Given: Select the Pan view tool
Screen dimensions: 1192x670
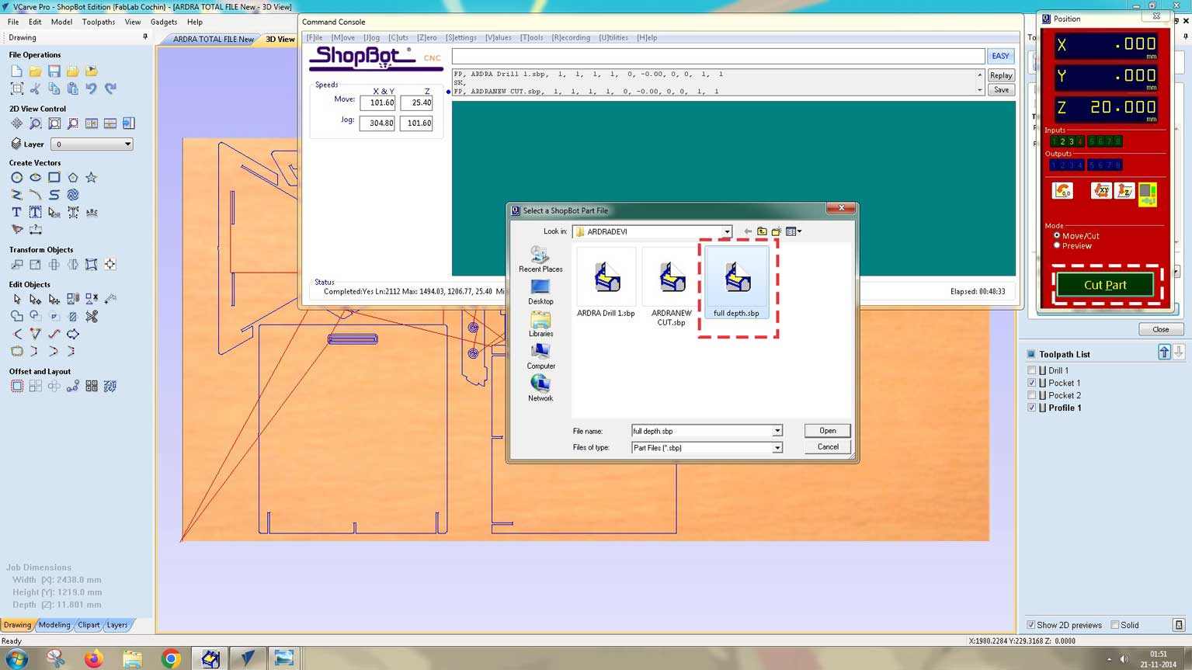Looking at the screenshot, I should (x=16, y=123).
